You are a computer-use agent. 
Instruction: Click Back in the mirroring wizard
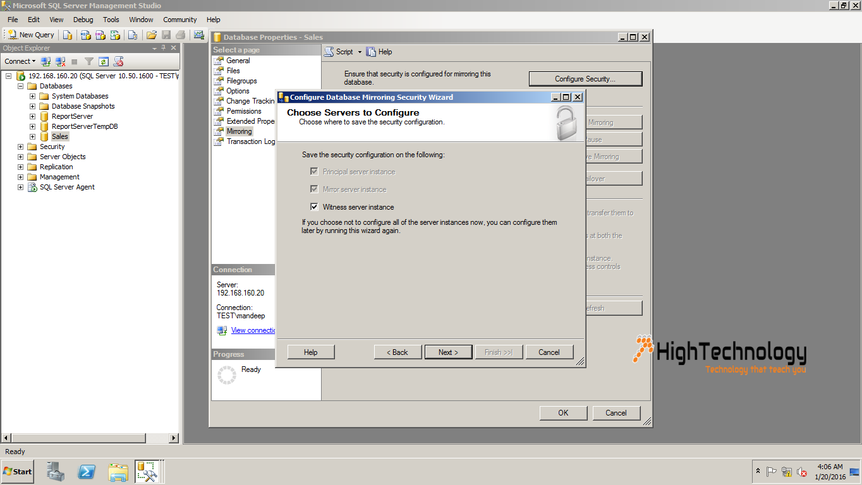coord(398,352)
